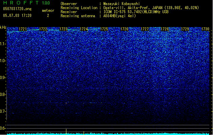The height and width of the screenshot is (135, 213).
Task: Click the 1.0 kHz axis label
Action: pos(3,61)
